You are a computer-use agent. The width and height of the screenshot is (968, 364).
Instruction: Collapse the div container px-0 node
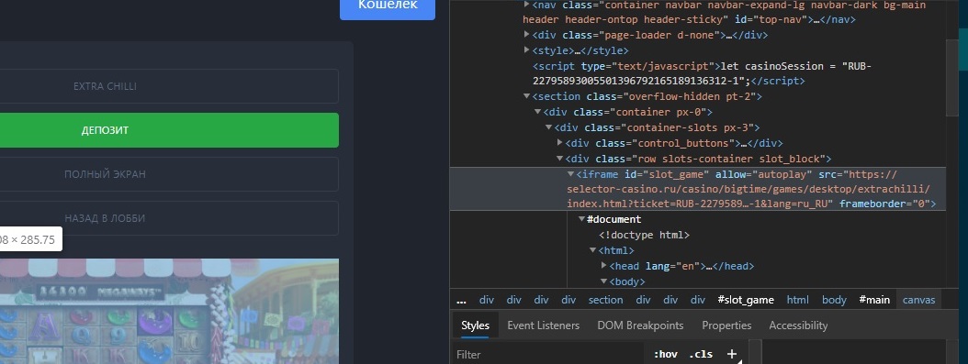tap(537, 112)
